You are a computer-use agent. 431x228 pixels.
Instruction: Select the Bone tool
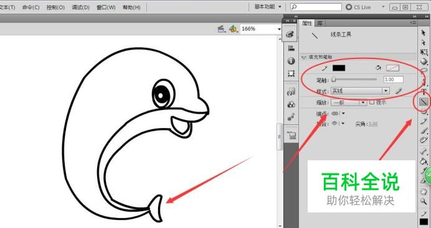point(424,152)
